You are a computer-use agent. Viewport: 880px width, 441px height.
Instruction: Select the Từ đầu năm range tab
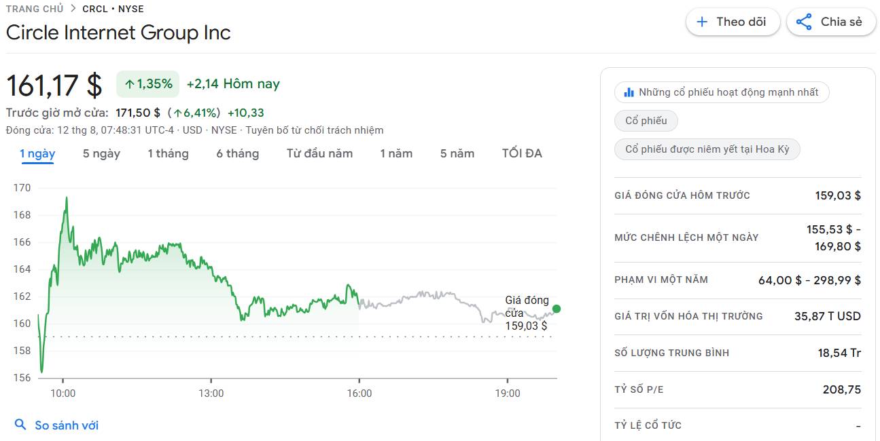click(319, 153)
